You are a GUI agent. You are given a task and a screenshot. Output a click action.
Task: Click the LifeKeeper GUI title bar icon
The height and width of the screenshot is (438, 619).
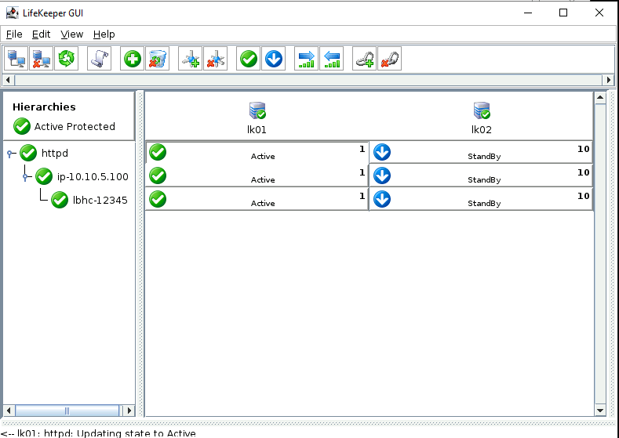tap(13, 13)
